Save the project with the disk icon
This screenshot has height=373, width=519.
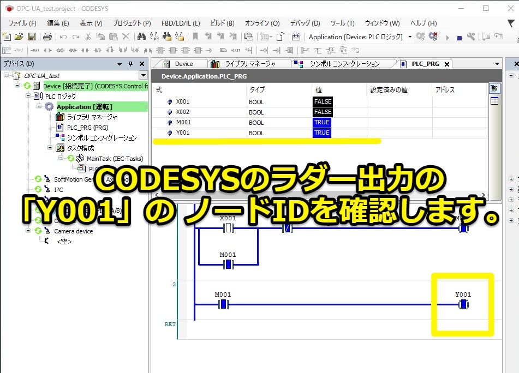pyautogui.click(x=31, y=37)
